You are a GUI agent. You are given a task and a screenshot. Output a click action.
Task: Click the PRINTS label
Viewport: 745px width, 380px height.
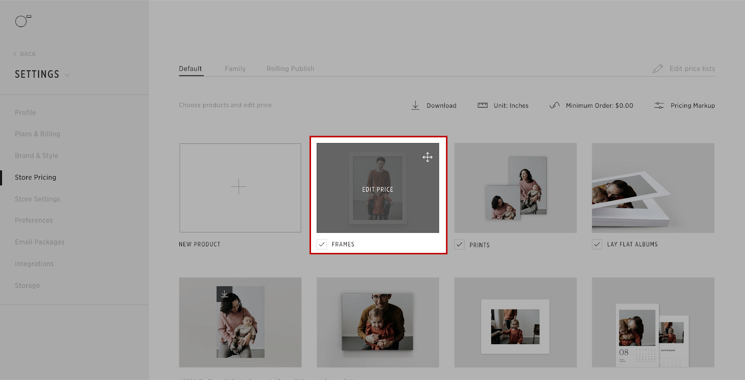[480, 245]
